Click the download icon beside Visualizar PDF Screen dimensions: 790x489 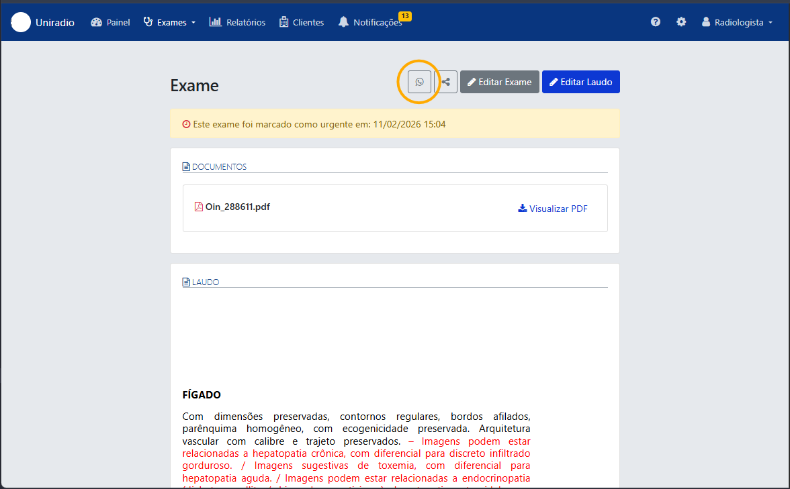(523, 208)
